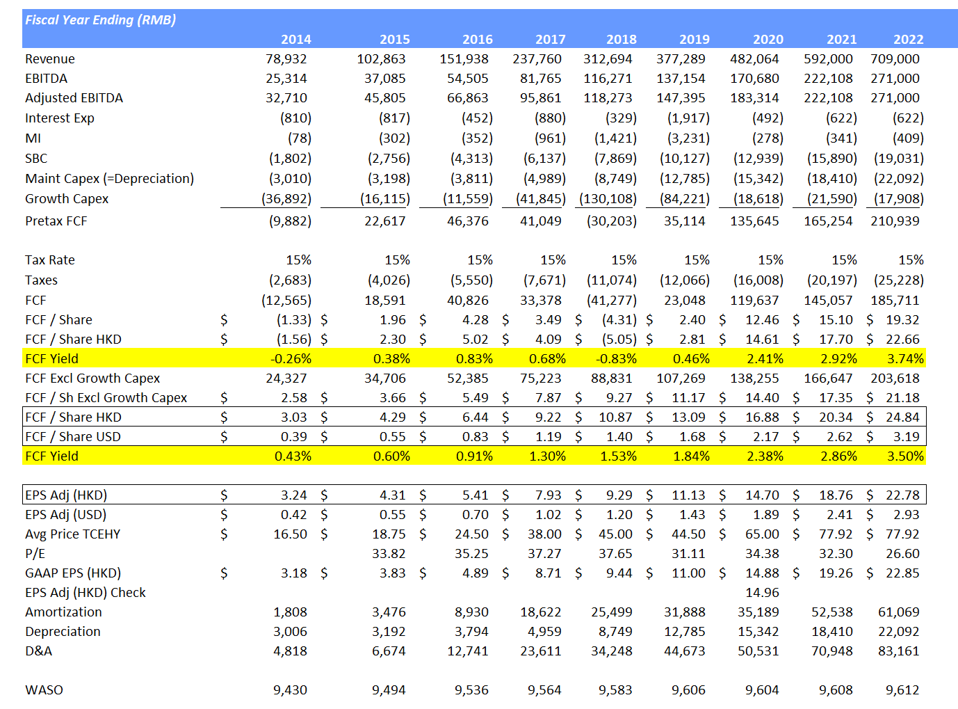Select D&A value 83,161
Image resolution: width=958 pixels, height=709 pixels.
898,651
